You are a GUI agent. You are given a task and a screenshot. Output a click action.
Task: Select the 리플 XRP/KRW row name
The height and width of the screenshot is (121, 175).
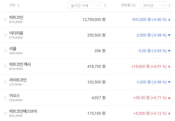pos(13,49)
